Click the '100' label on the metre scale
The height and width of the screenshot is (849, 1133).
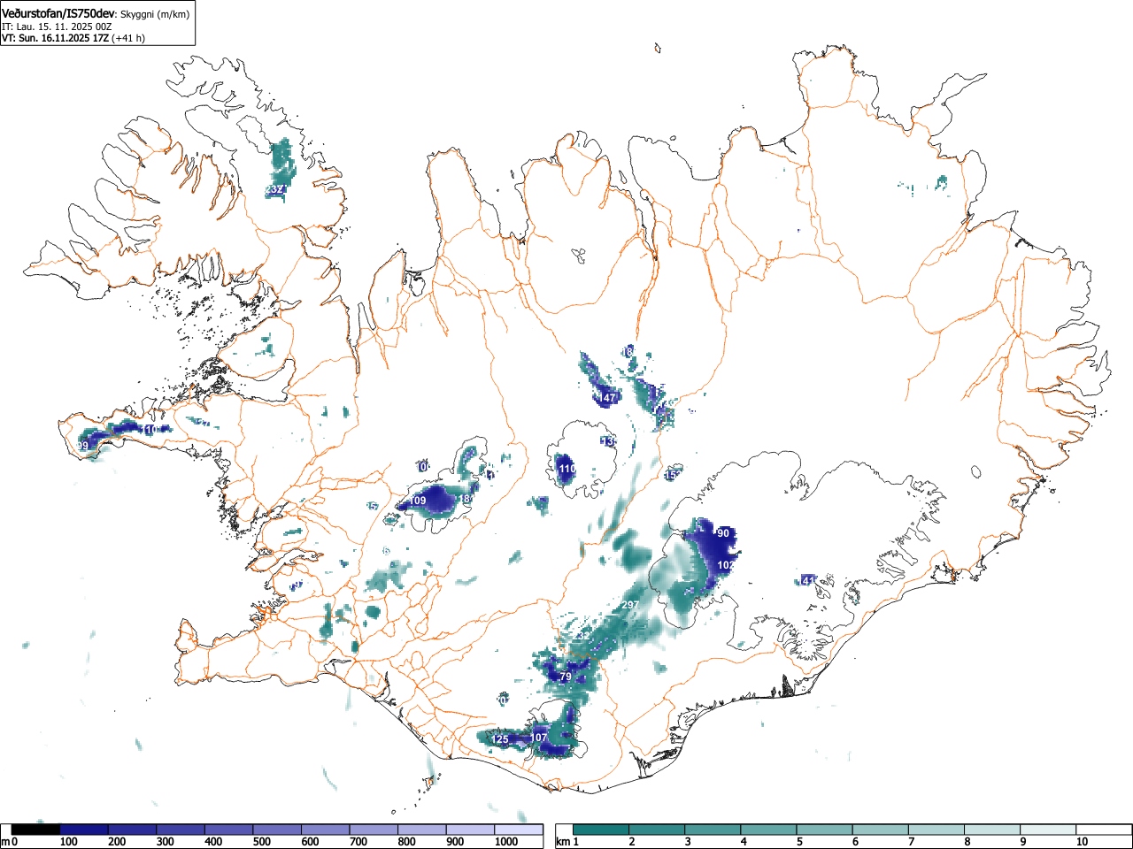click(x=67, y=842)
